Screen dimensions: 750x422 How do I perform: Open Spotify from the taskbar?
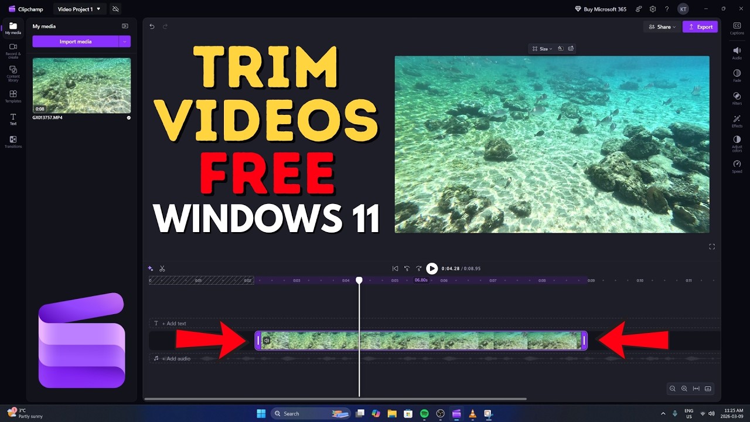pyautogui.click(x=424, y=413)
